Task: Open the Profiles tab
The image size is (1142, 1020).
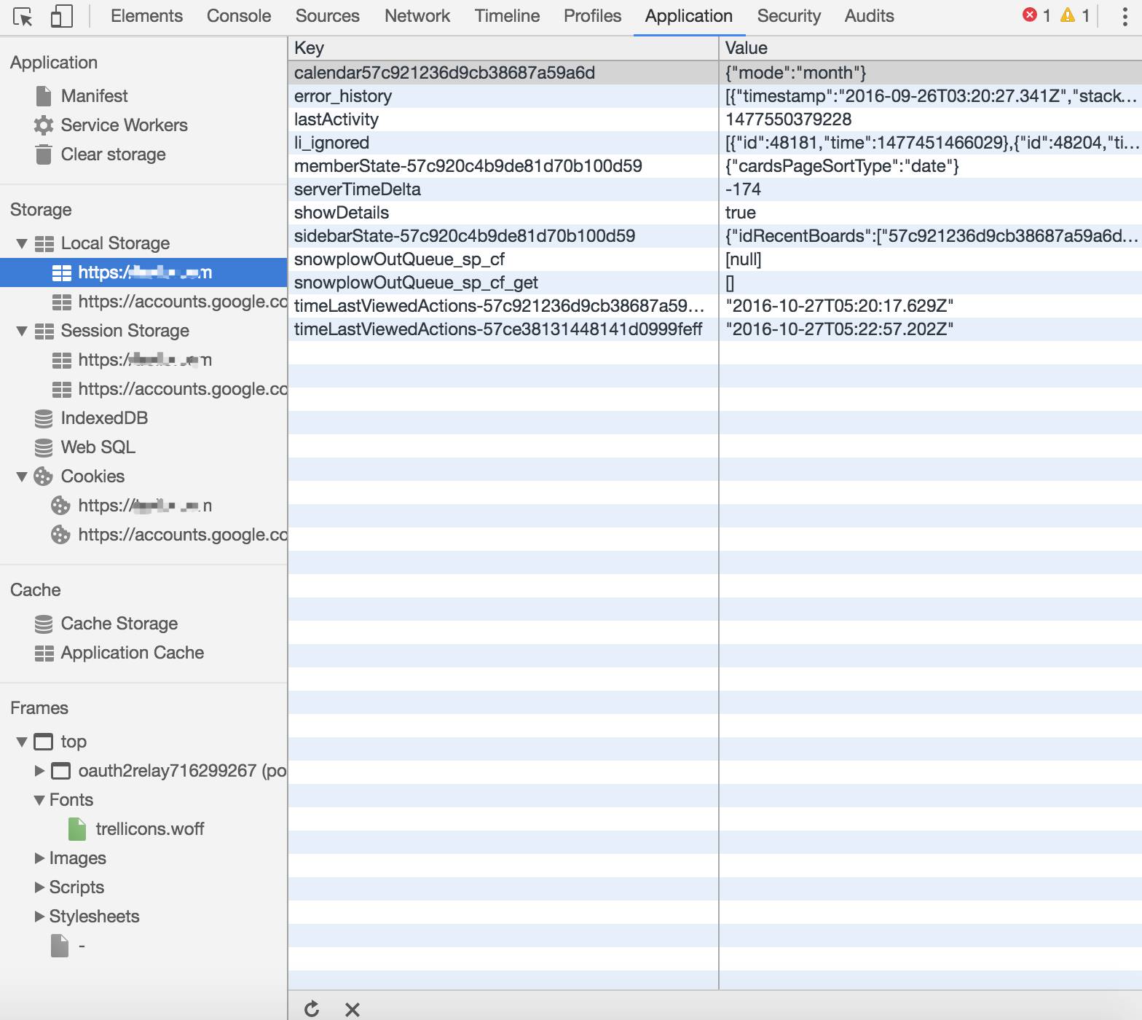Action: [593, 16]
